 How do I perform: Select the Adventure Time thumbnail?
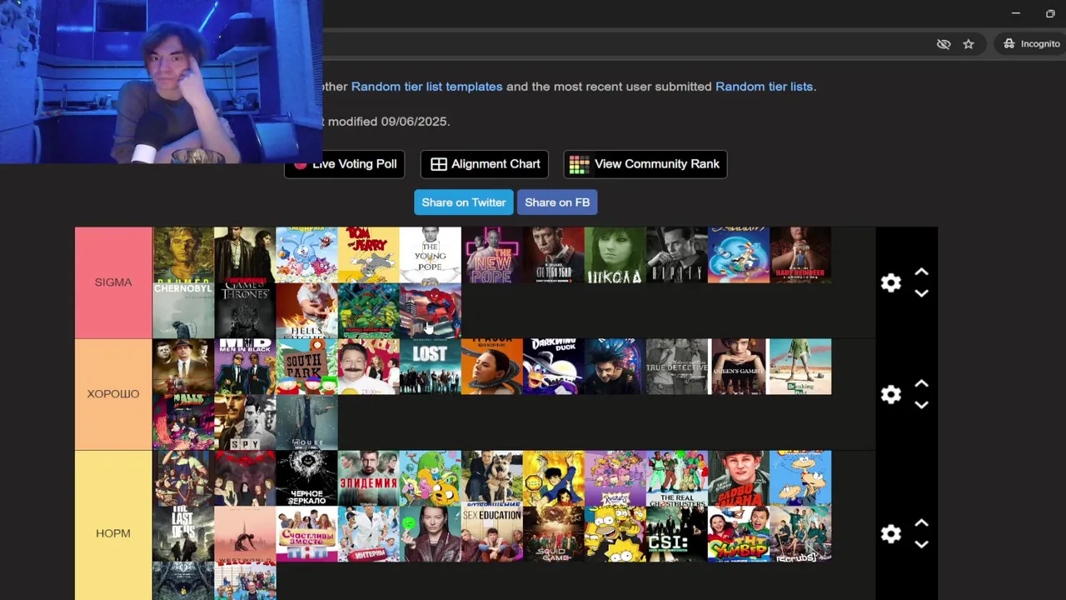coord(431,478)
